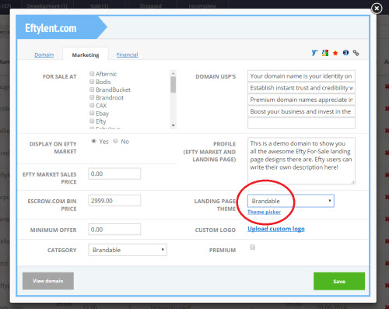Click the For Sale At list up arrow
The width and height of the screenshot is (389, 309).
click(x=173, y=73)
